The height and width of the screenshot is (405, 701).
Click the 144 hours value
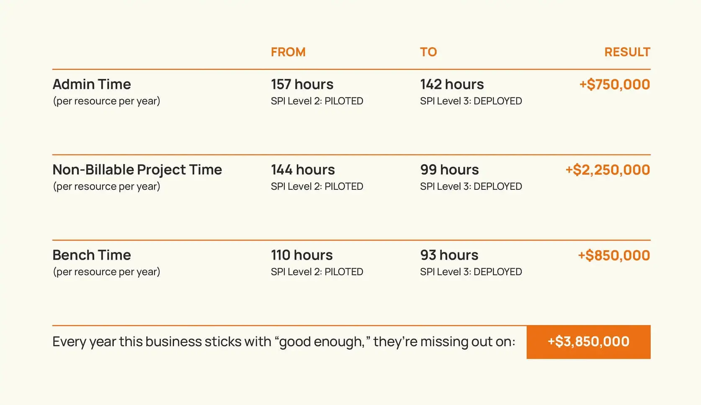[303, 170]
